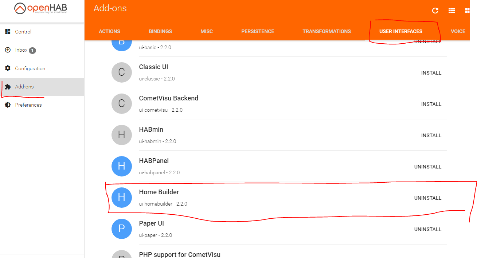Click the HABmin letter avatar

click(x=122, y=135)
